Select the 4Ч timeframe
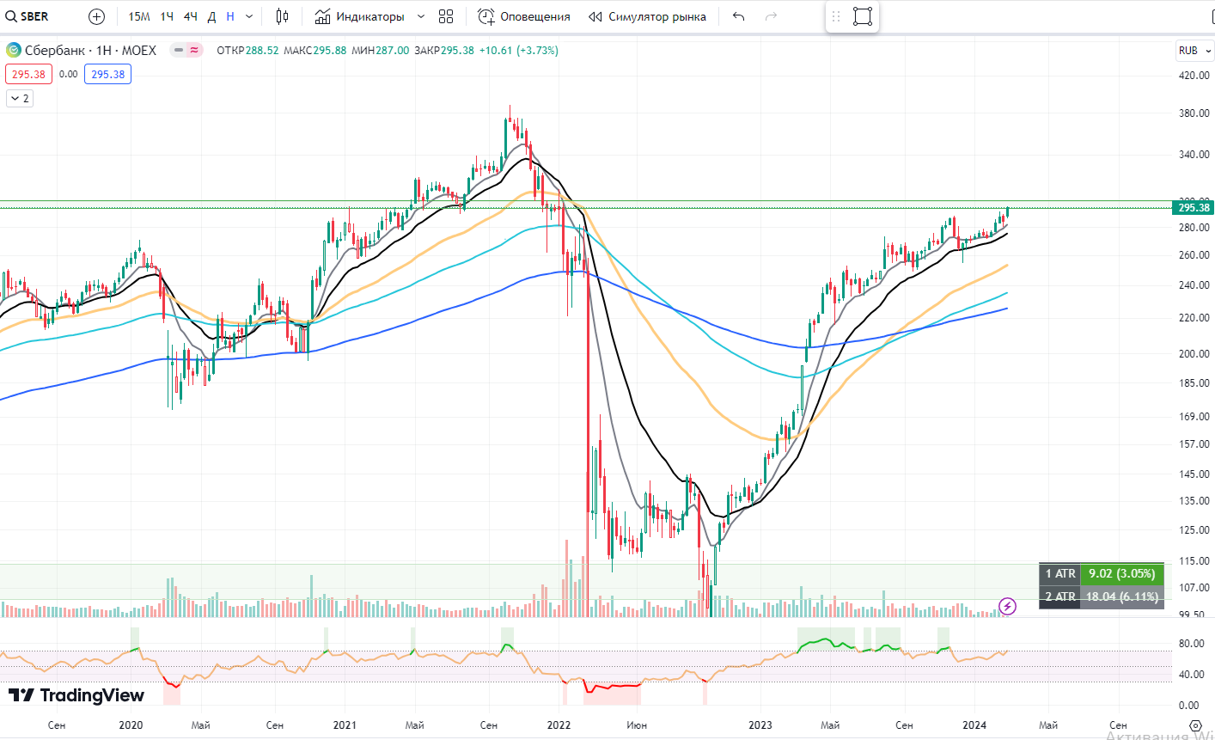 191,16
